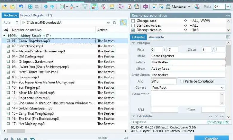Click the pink script document icon
233x140 pixels.
click(x=197, y=7)
